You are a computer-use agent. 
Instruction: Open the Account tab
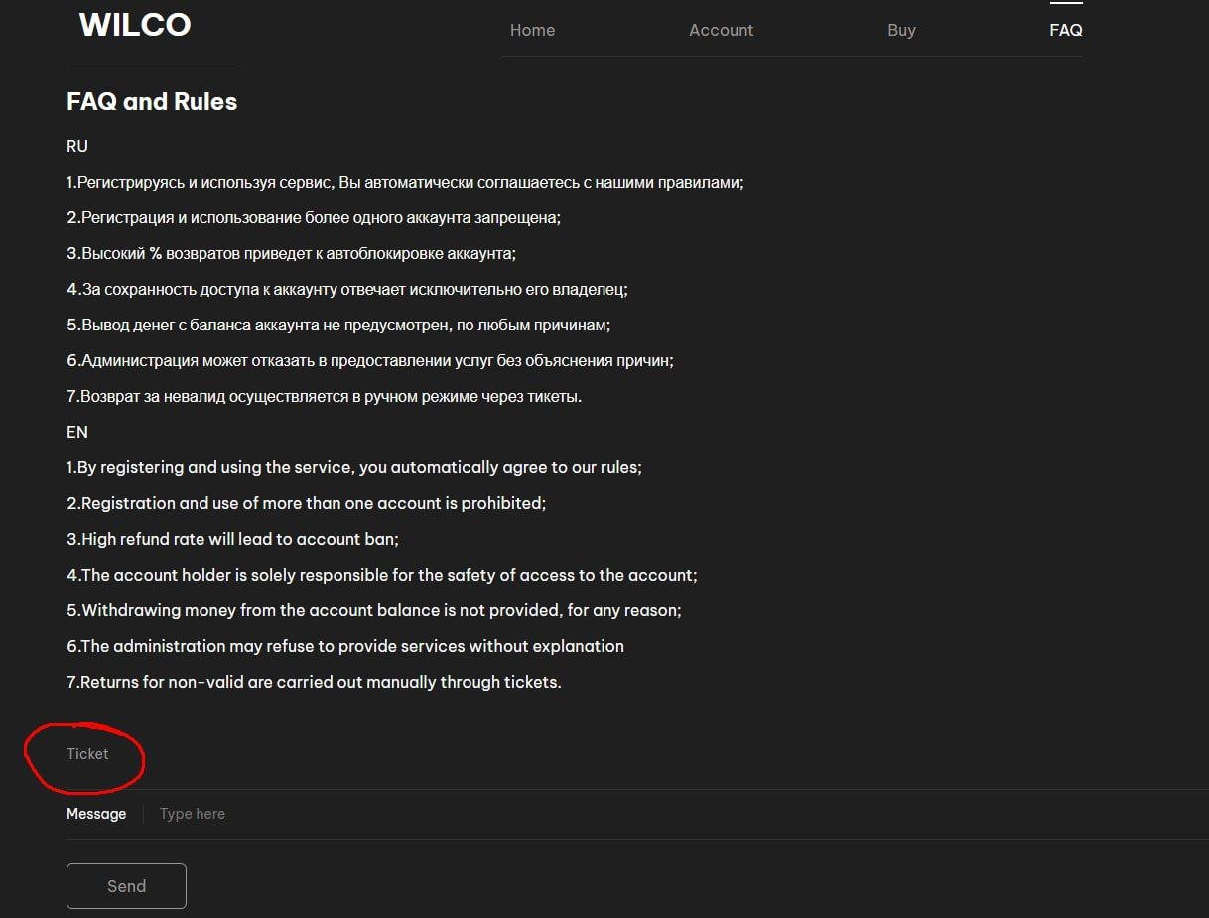721,30
